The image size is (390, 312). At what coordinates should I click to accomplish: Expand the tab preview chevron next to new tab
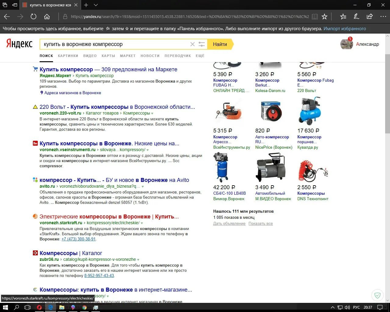click(x=96, y=5)
